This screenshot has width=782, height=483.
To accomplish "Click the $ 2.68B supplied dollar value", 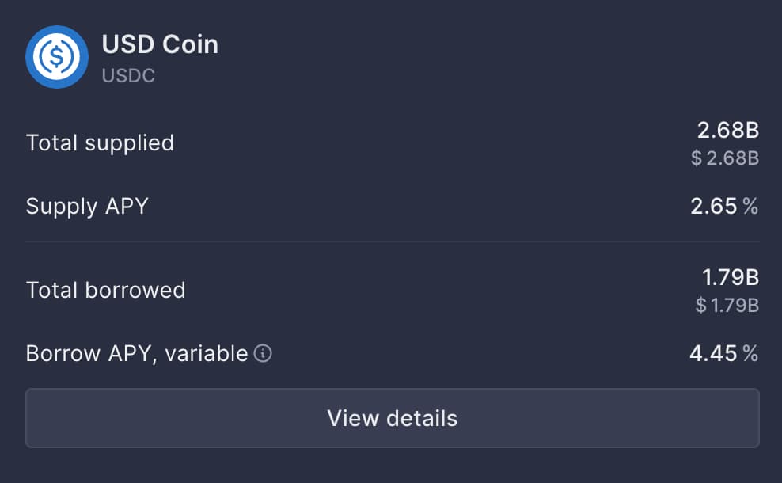I will pyautogui.click(x=725, y=158).
